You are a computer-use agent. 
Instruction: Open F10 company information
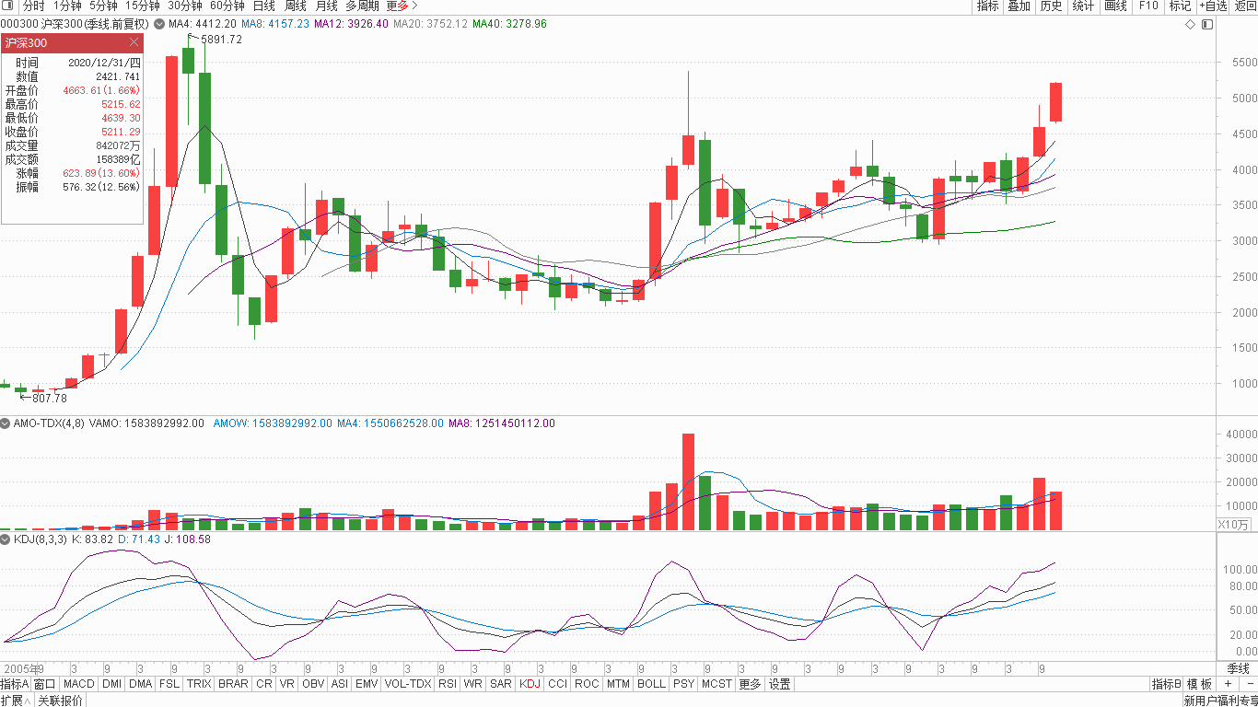pyautogui.click(x=1148, y=6)
